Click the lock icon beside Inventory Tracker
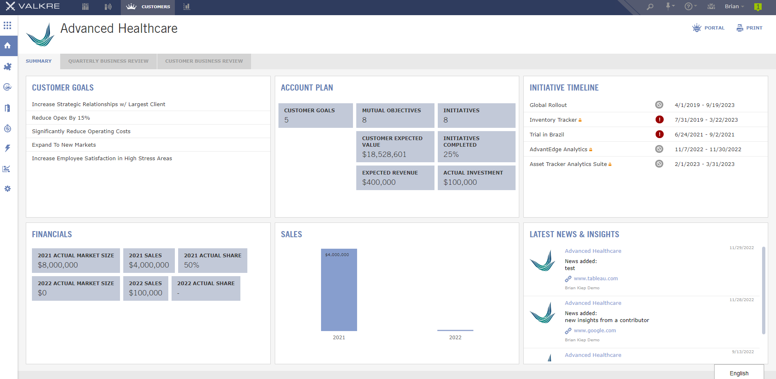 coord(580,120)
